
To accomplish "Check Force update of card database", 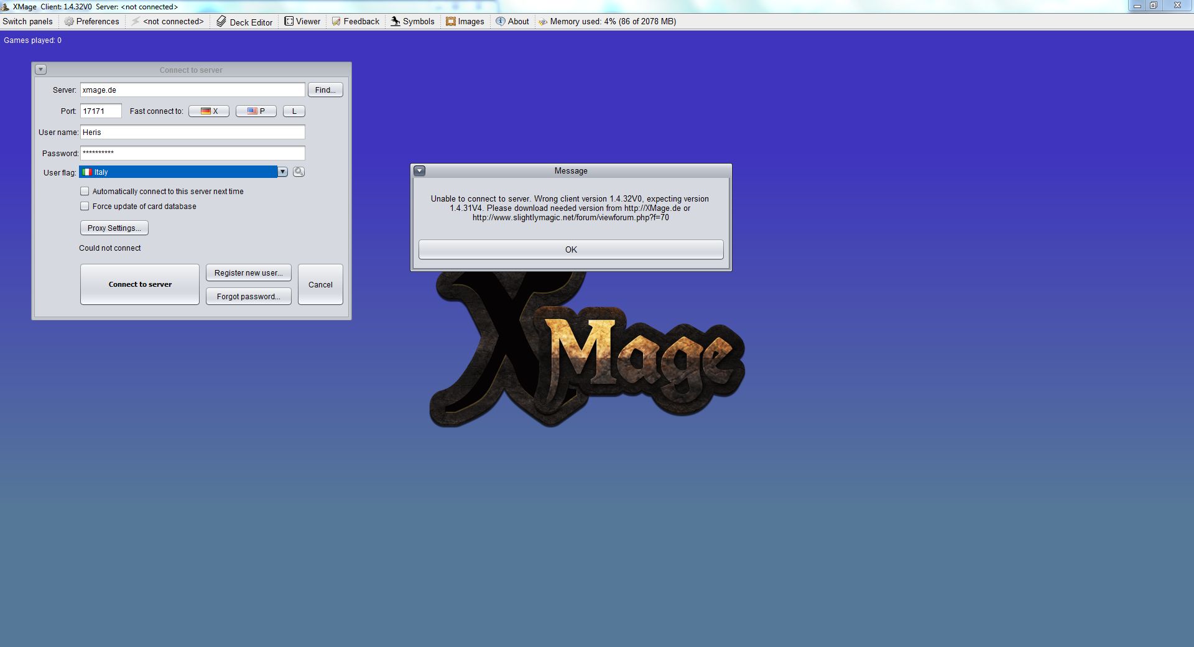I will (x=85, y=206).
